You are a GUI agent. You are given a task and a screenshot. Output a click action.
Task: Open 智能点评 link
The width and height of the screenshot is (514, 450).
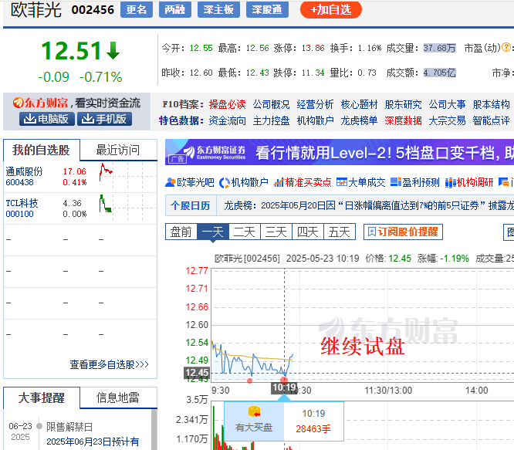491,120
